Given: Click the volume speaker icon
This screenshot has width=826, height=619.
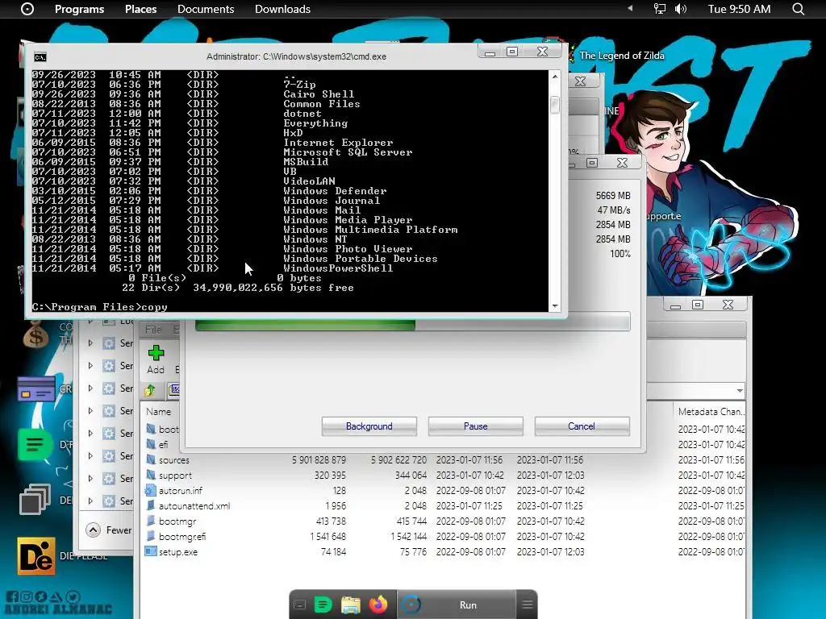Looking at the screenshot, I should pos(681,9).
